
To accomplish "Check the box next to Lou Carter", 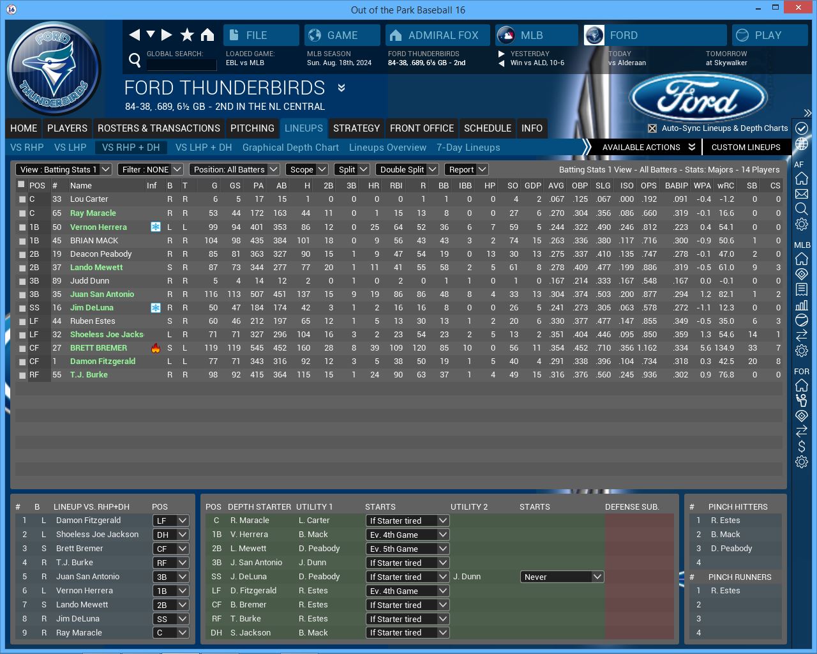I will 22,199.
